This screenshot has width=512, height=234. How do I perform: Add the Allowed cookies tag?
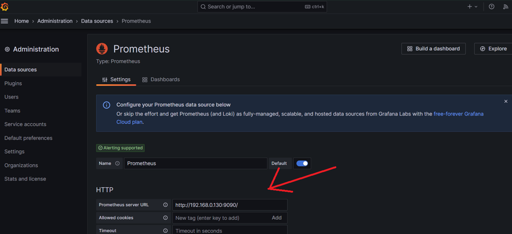coord(276,218)
